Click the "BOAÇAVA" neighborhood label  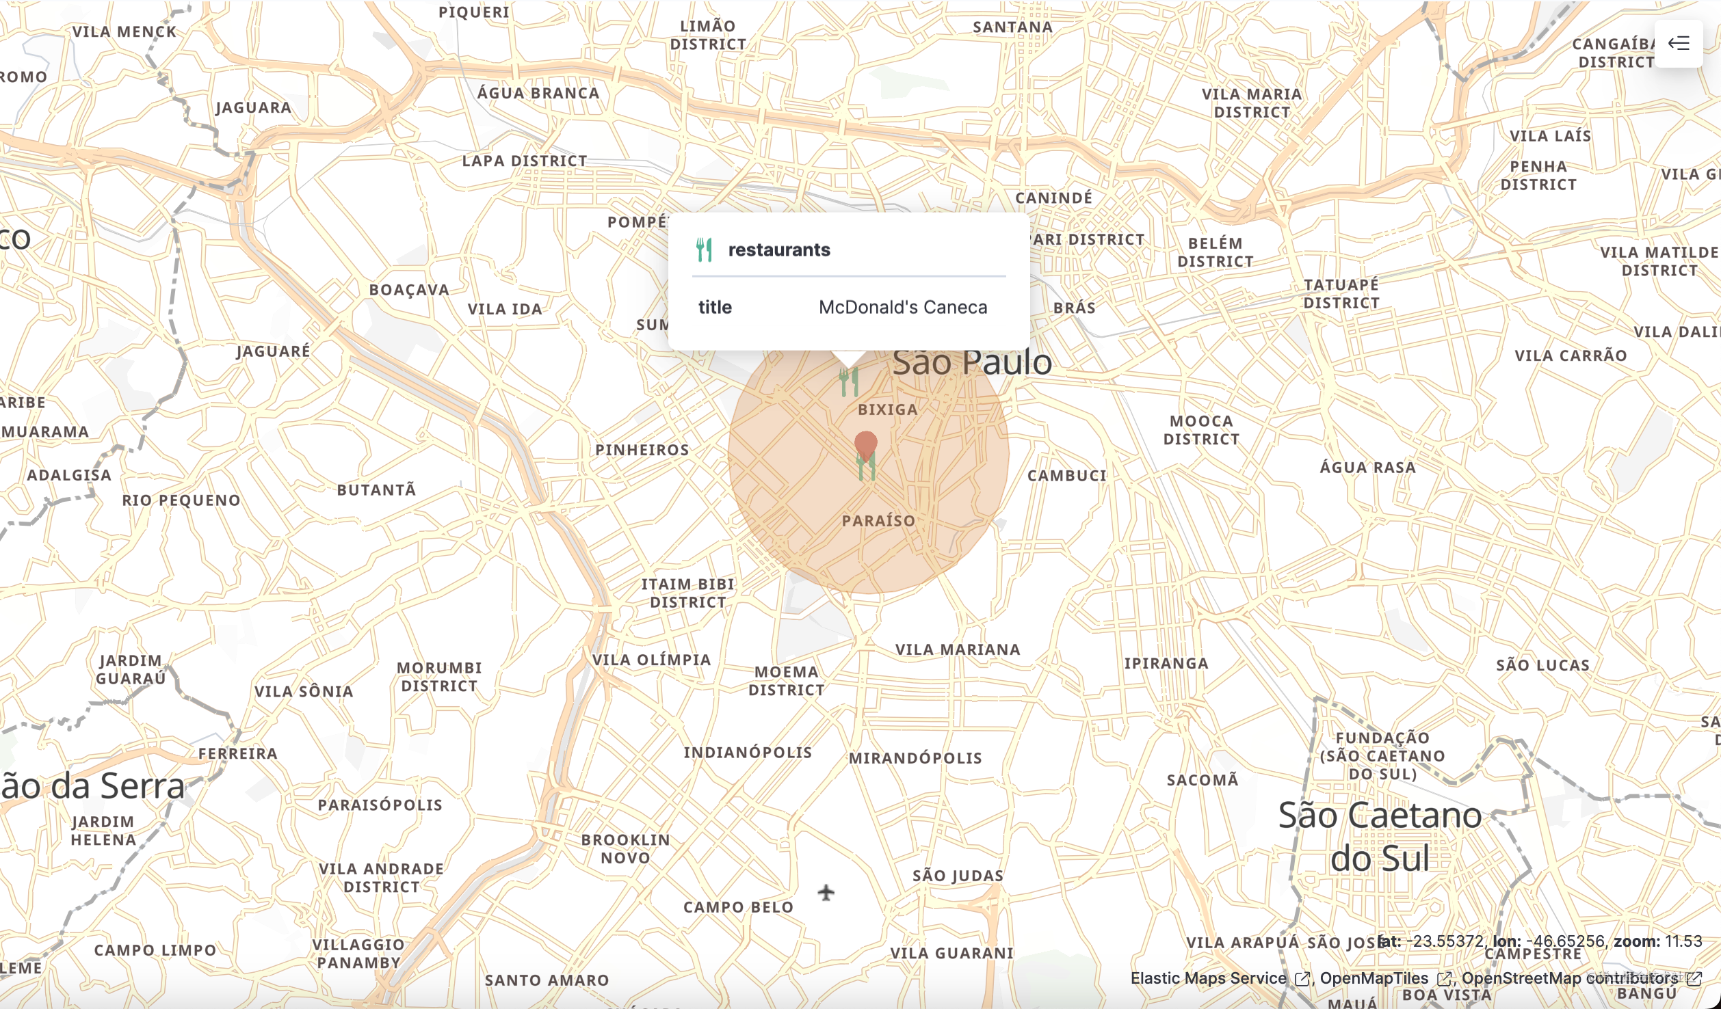pyautogui.click(x=410, y=290)
